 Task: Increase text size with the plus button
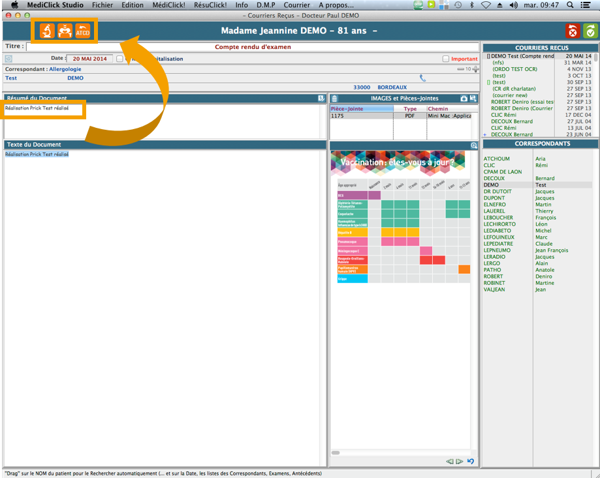[476, 68]
